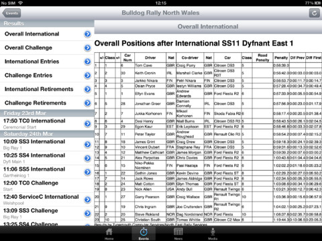Select the Events stopwatch tab

(144, 234)
